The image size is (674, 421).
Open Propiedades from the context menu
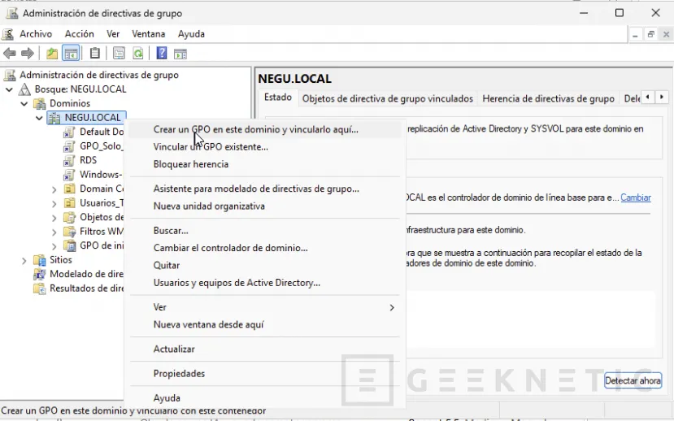265,373
